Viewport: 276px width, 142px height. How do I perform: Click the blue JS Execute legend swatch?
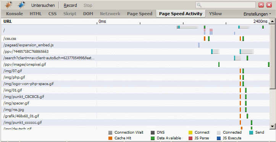coord(219,138)
